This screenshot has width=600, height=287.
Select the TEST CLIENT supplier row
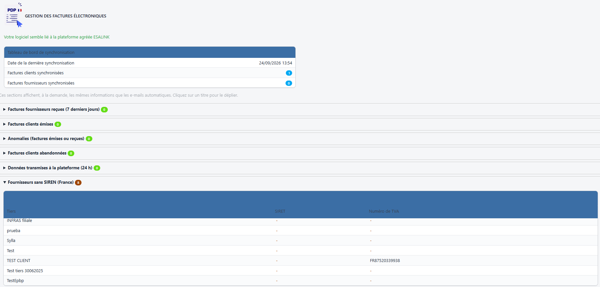tap(300, 261)
